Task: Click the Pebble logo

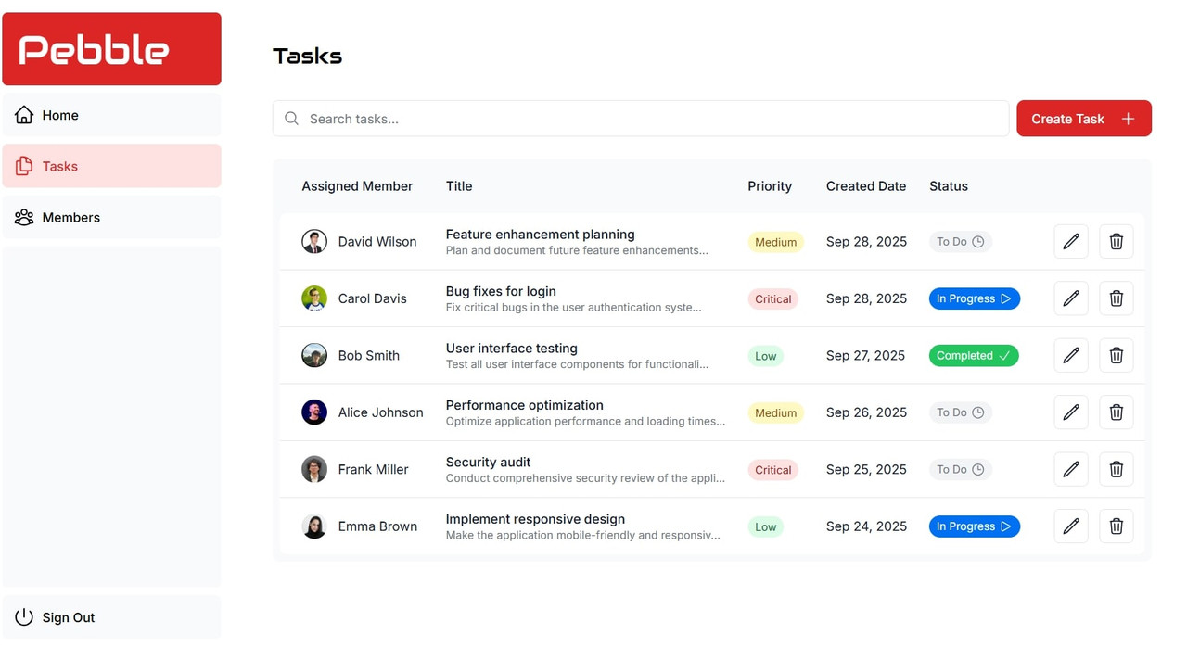Action: [x=111, y=49]
